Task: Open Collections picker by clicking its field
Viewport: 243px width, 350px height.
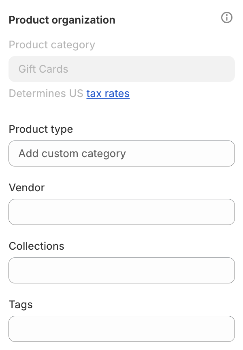Action: [122, 270]
